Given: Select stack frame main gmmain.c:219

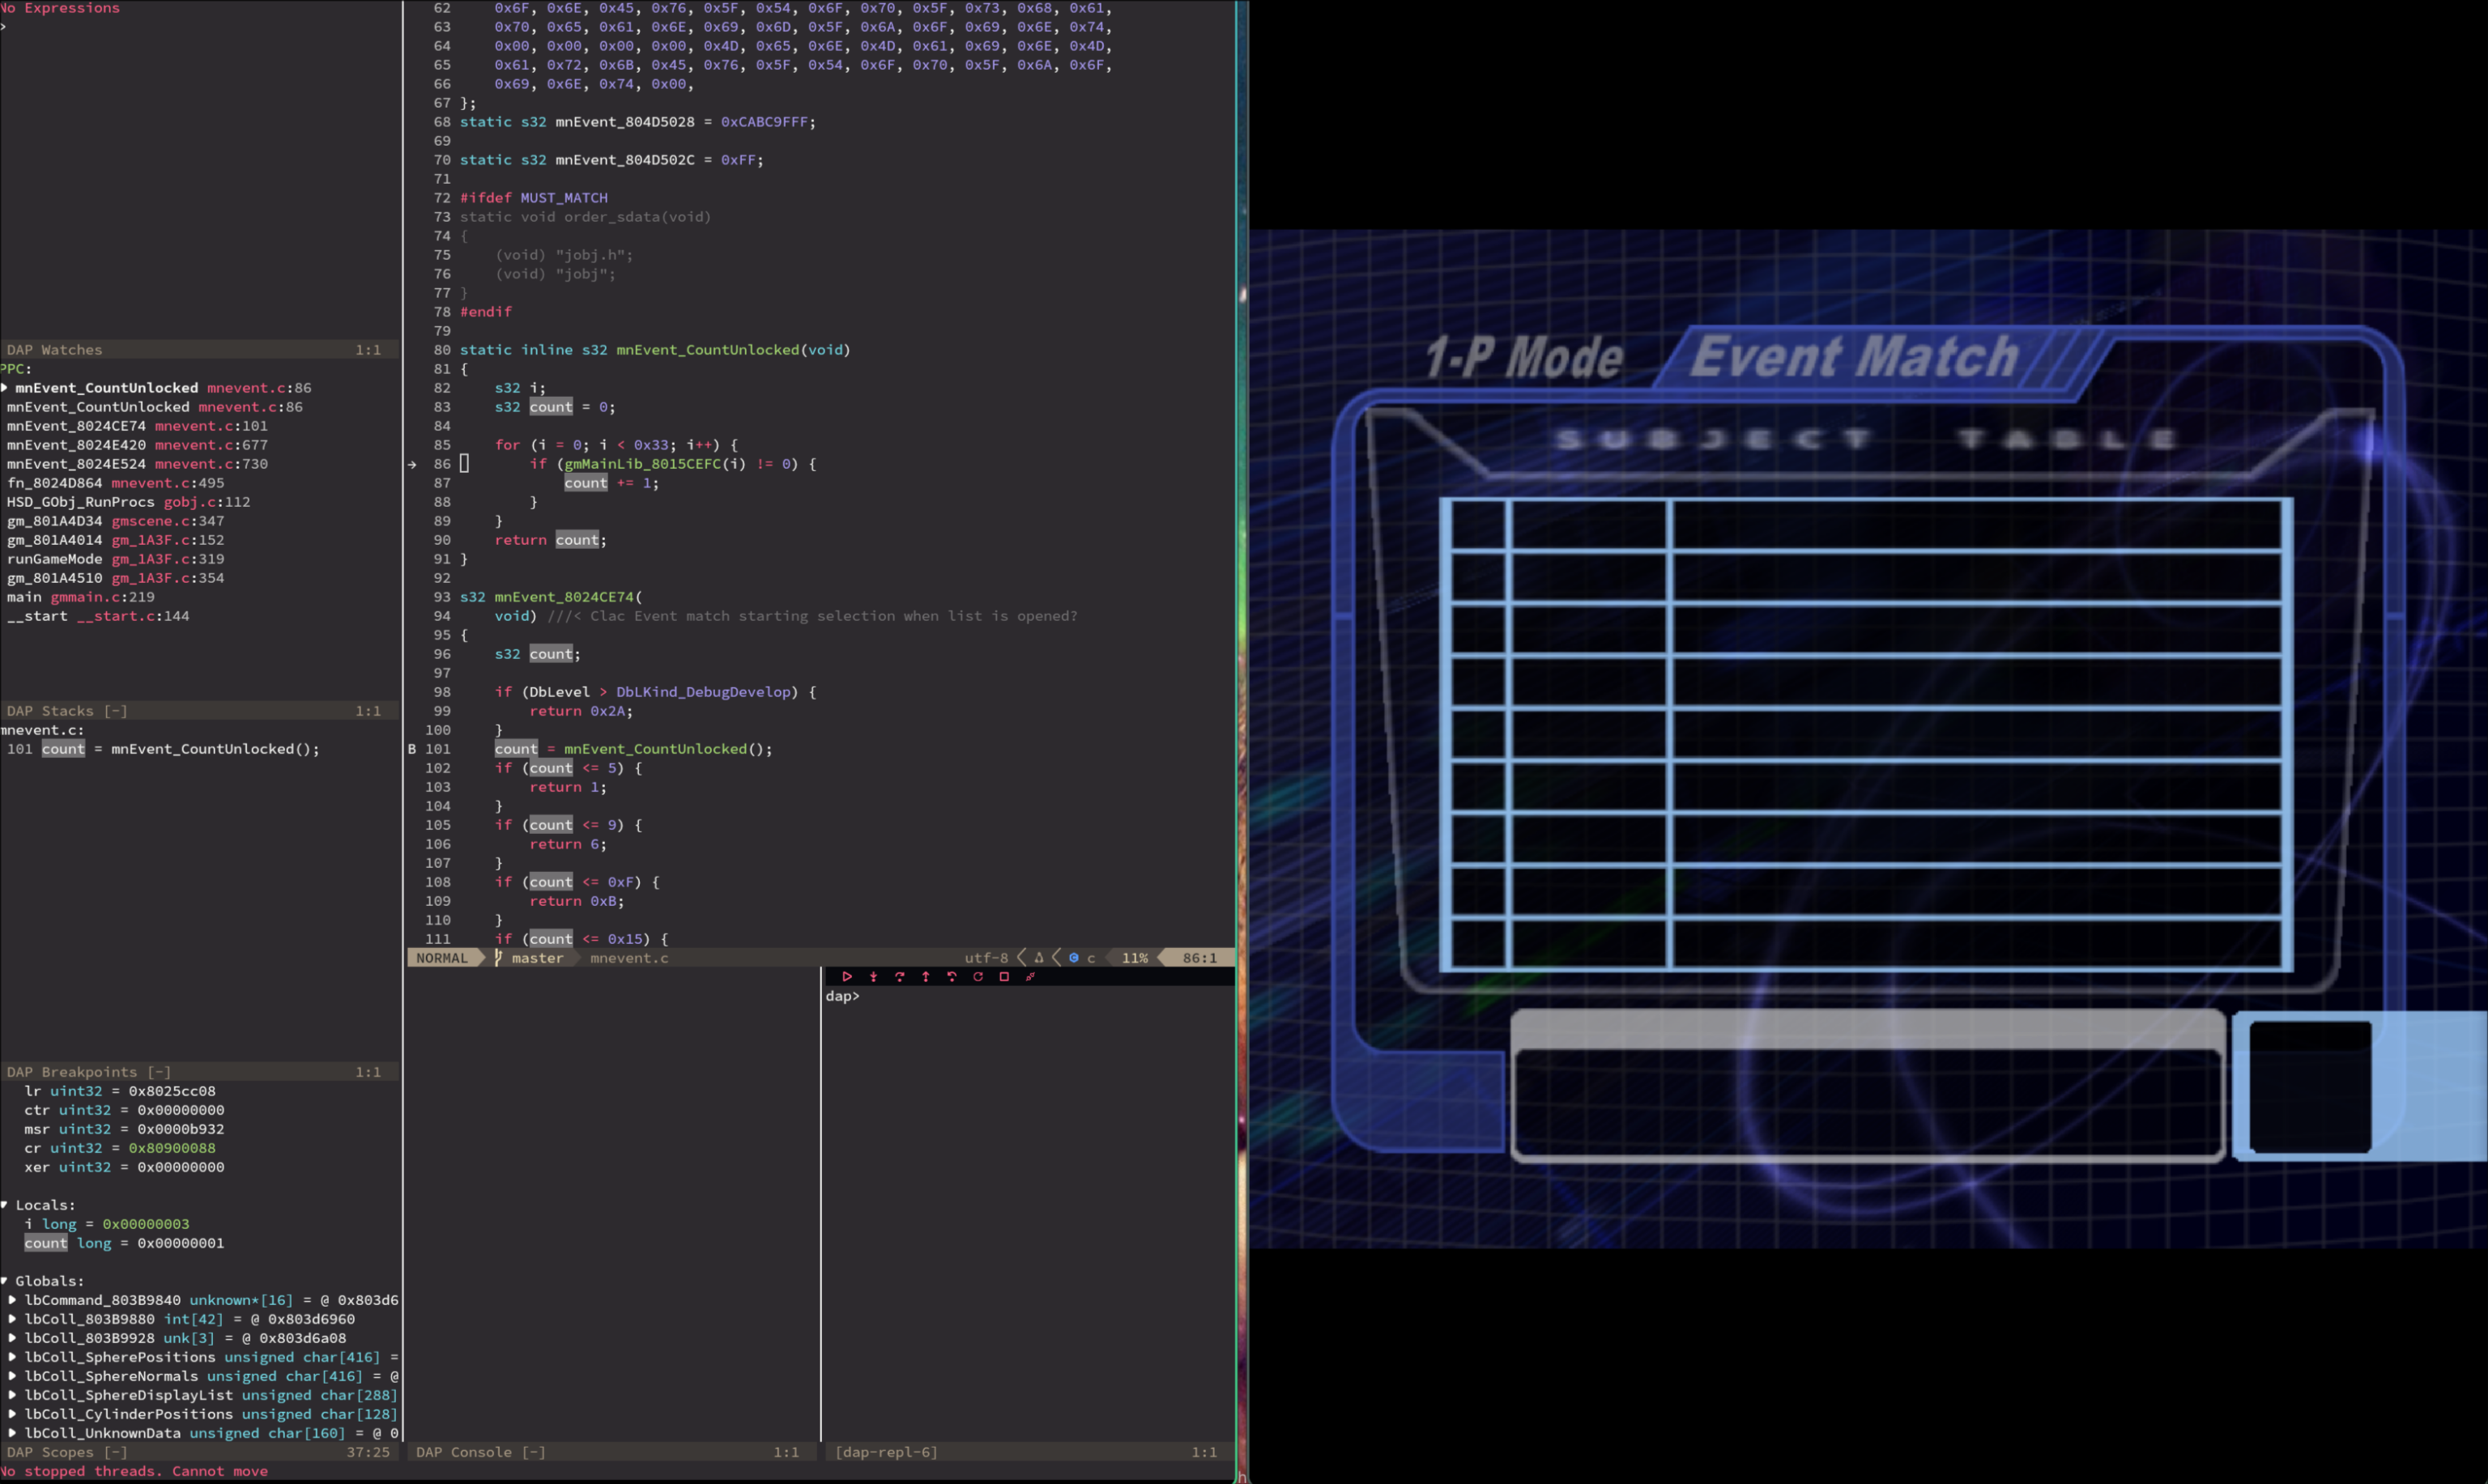Looking at the screenshot, I should (80, 597).
